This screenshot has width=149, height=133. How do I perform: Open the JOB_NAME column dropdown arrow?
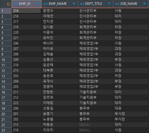144,4
